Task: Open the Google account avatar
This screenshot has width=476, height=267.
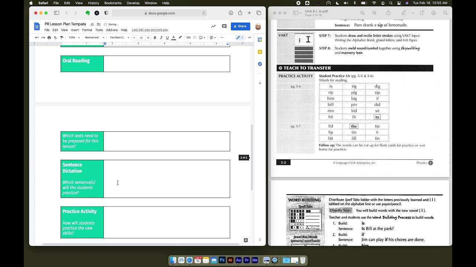Action: (x=258, y=26)
